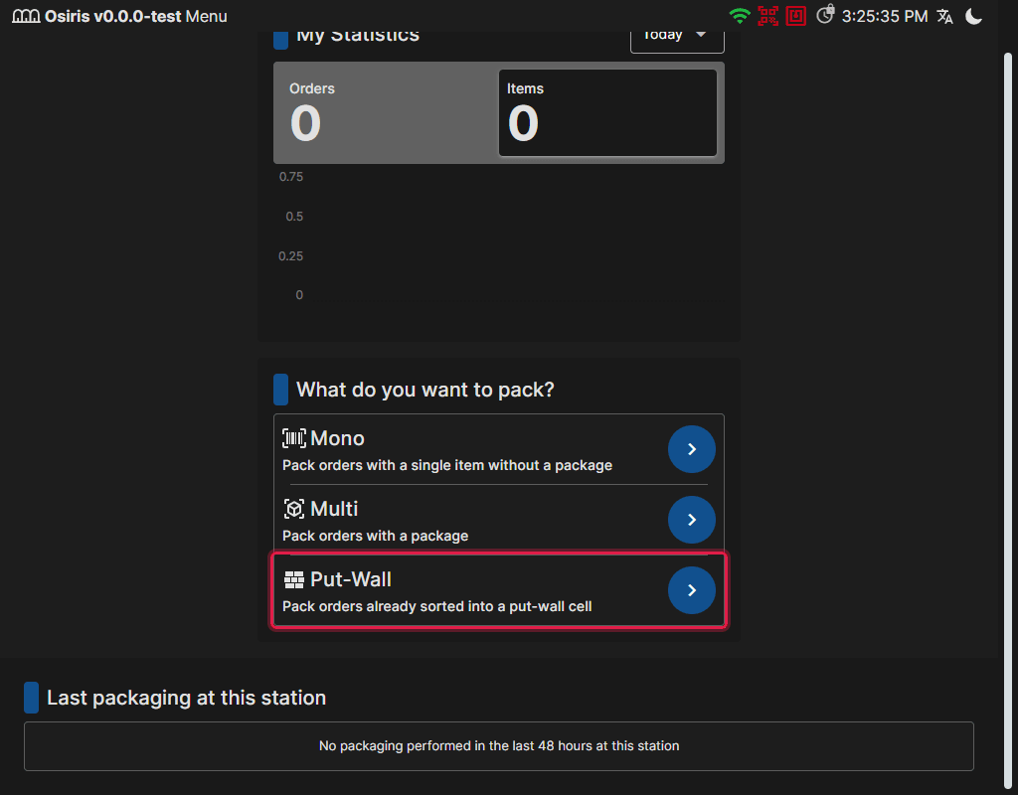1018x795 pixels.
Task: Open the Menu in the top bar
Action: pos(207,16)
